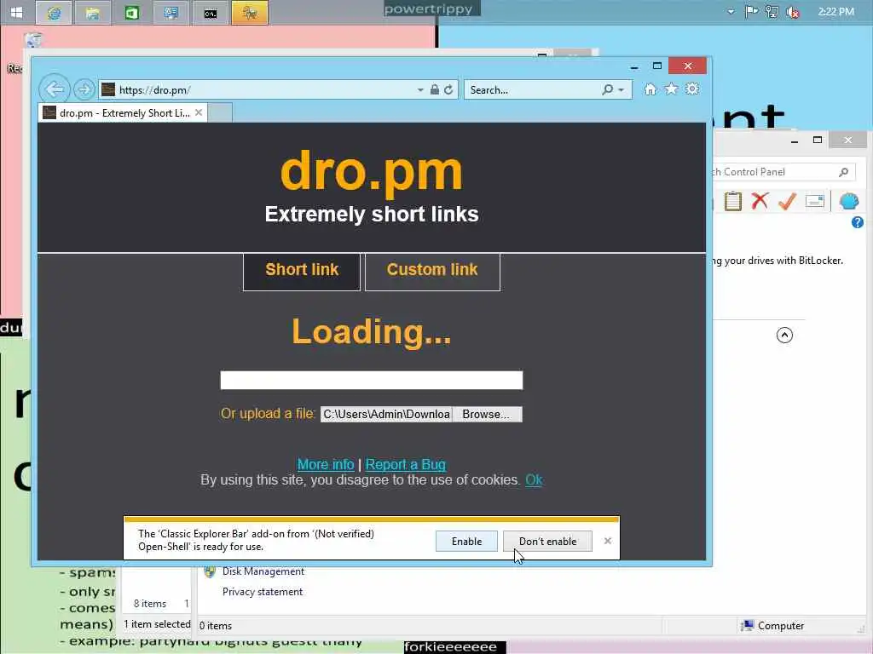
Task: Click Don't enable for the add-on
Action: click(548, 541)
